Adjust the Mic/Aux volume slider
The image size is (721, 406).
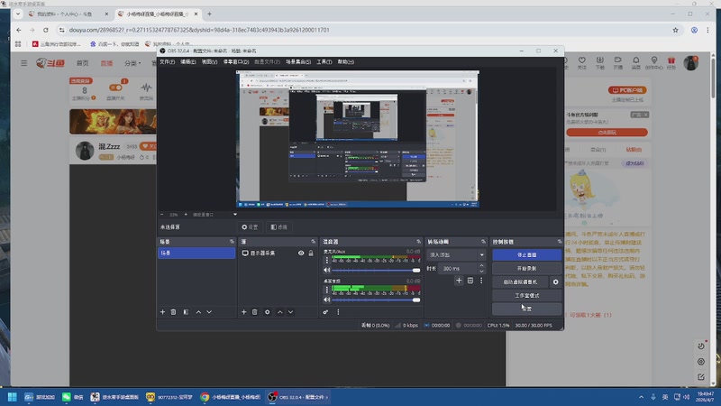(376, 270)
